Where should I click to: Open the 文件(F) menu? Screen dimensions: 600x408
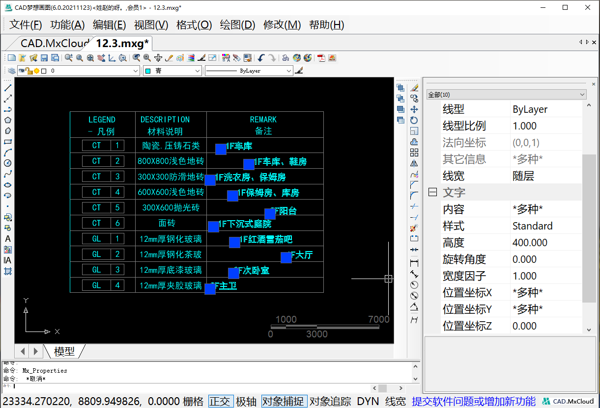click(26, 25)
